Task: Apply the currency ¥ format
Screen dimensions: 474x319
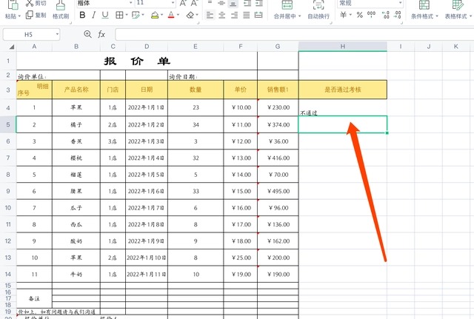Action: 344,15
